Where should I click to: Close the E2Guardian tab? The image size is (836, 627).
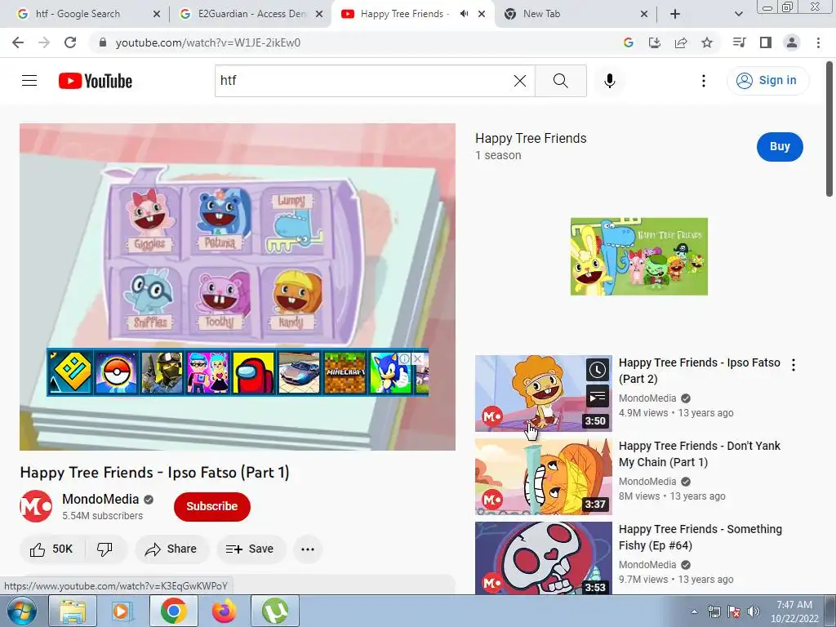coord(319,14)
